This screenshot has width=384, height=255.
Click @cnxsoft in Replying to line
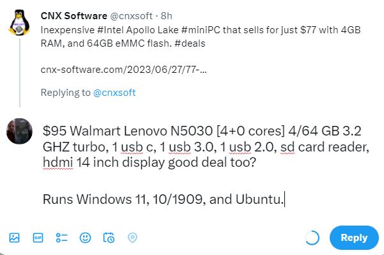pyautogui.click(x=114, y=93)
